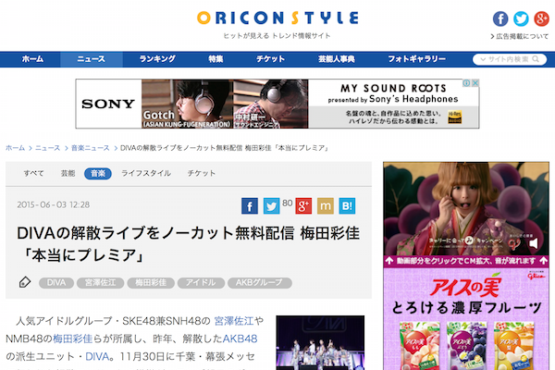Tweet article via Twitter share button
Screen dimensions: 555x370
pos(271,205)
